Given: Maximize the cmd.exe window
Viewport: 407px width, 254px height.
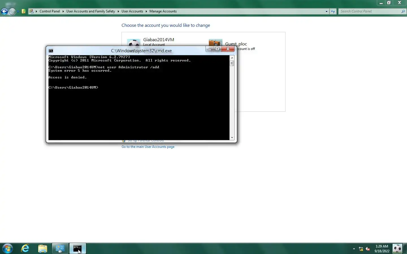Looking at the screenshot, I should tap(217, 49).
